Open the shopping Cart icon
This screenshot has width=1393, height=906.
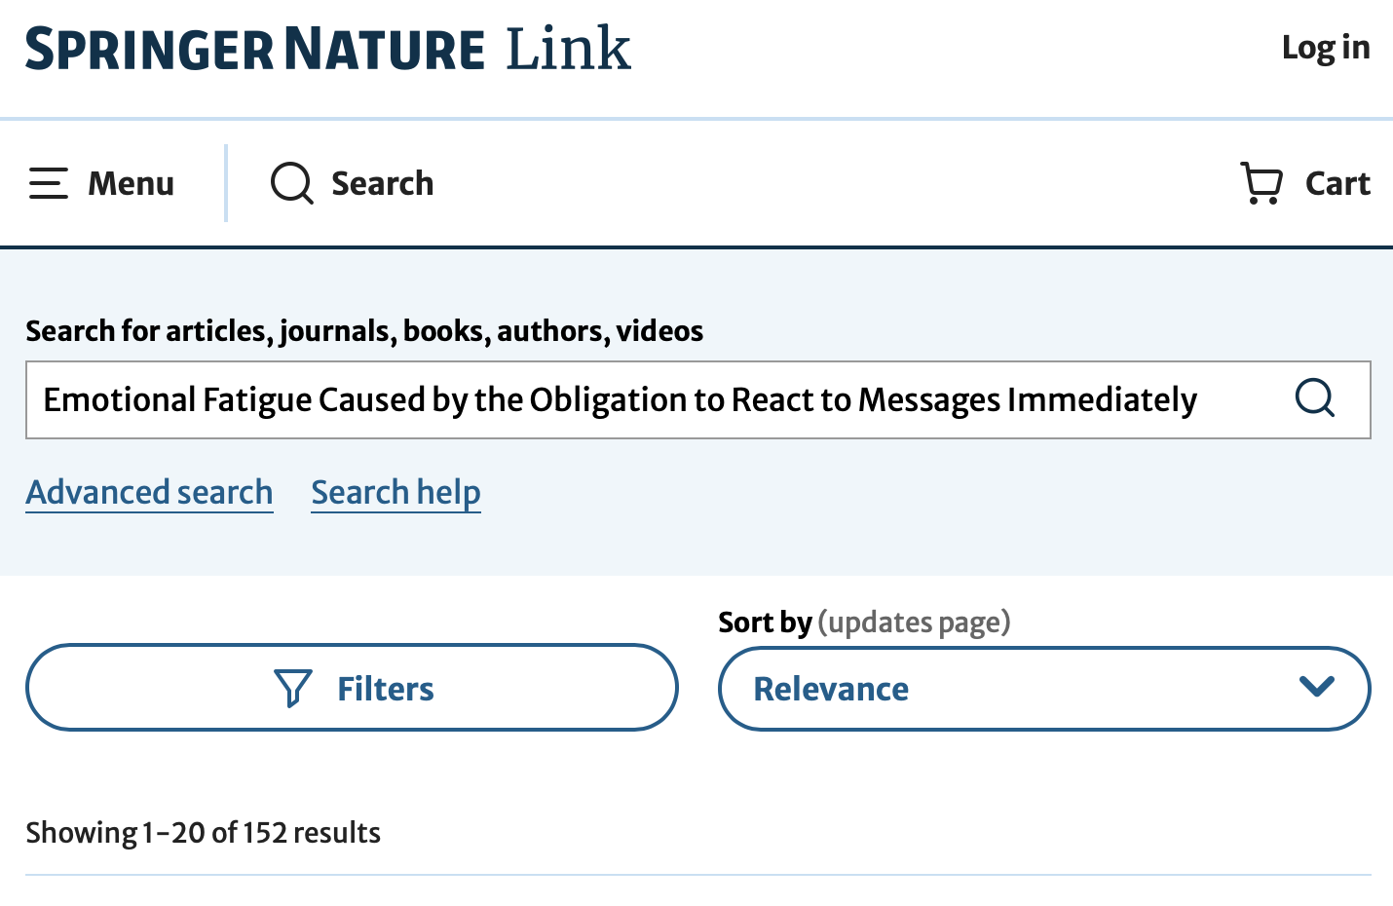(1261, 183)
